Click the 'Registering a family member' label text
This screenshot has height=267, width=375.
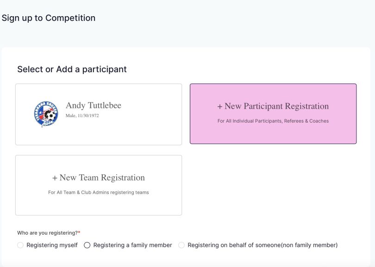coord(132,245)
